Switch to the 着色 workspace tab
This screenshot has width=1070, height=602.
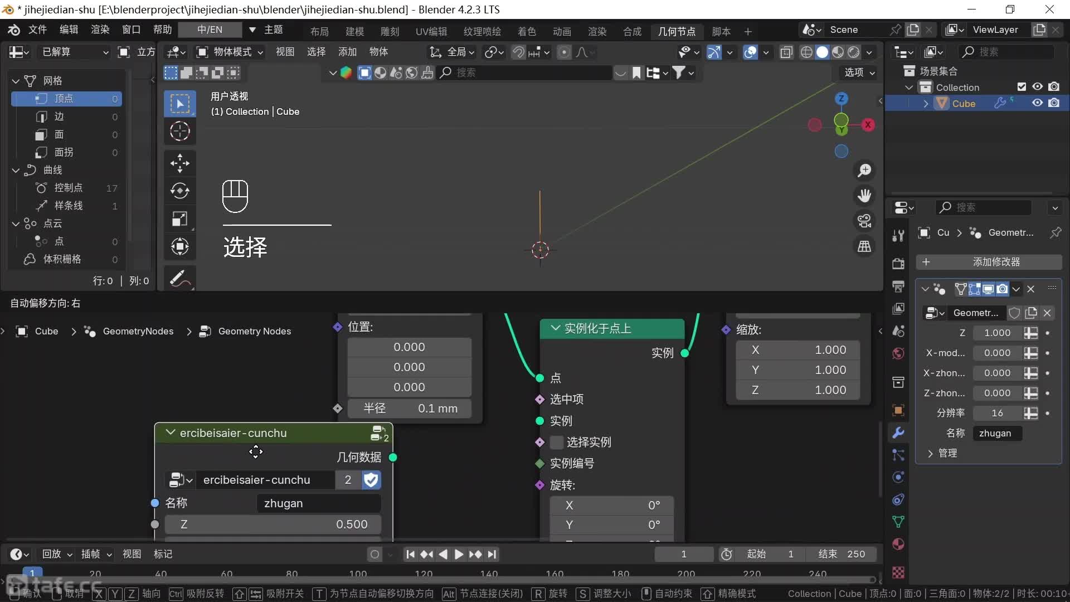click(x=526, y=31)
